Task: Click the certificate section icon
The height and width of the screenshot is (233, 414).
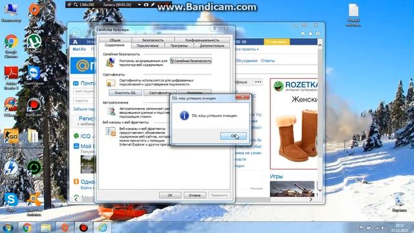Action: pos(111,83)
